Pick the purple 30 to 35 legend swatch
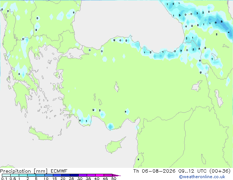 (83, 175)
